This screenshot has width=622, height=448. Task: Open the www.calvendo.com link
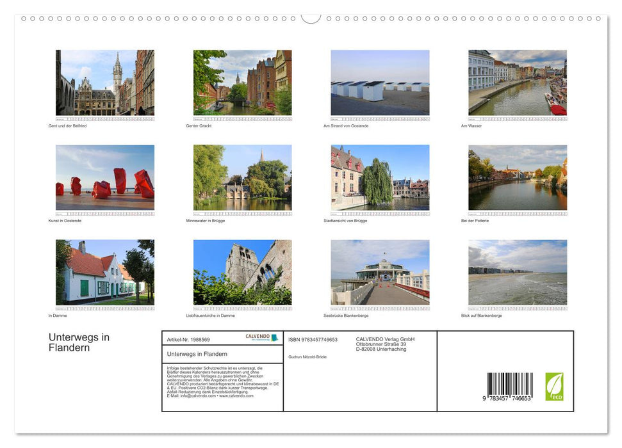click(x=236, y=396)
